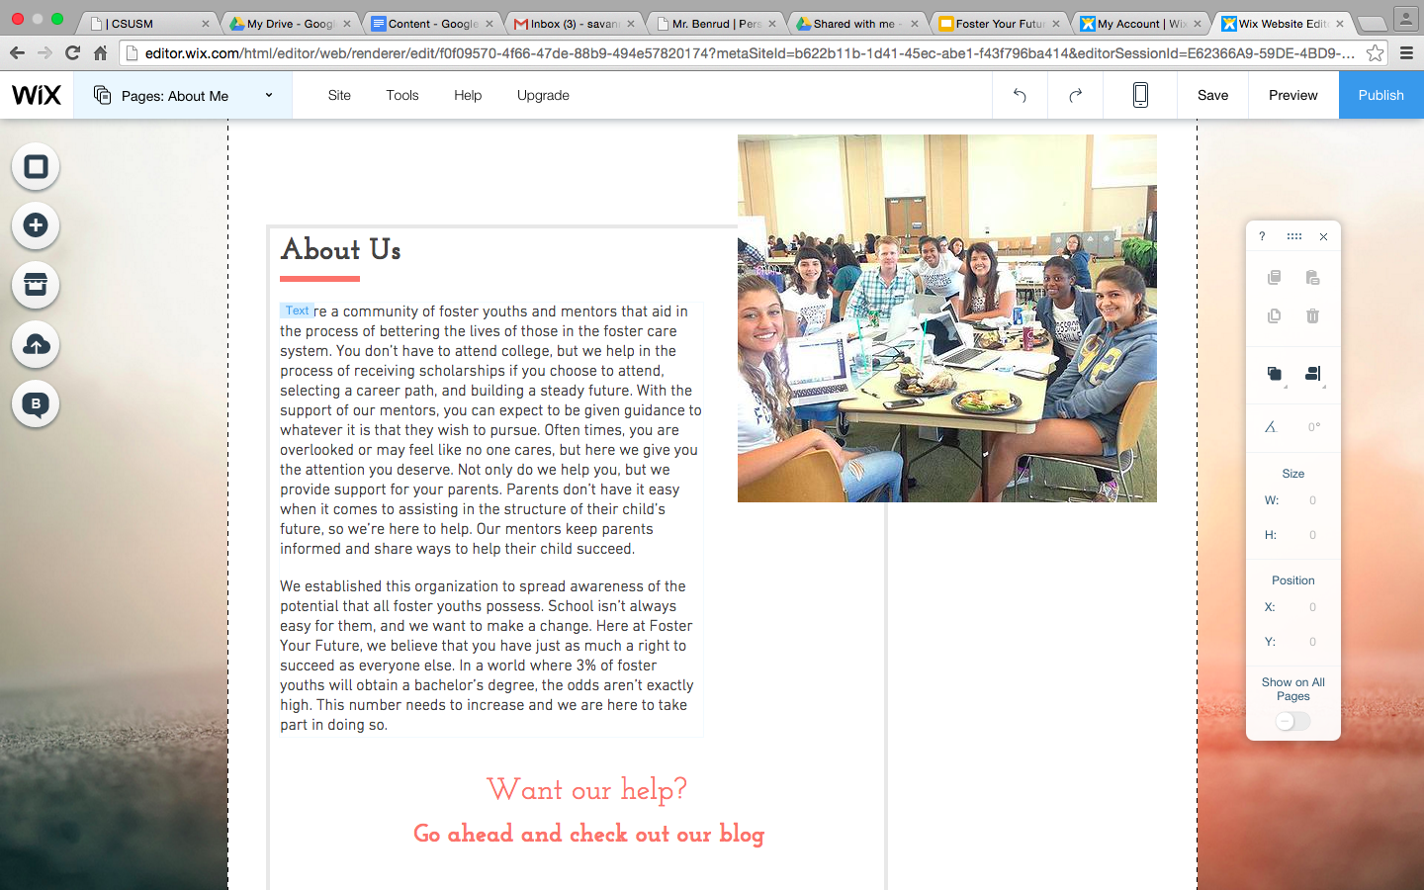1424x890 pixels.
Task: Switch to the Inbox (3) Gmail tab
Action: (x=574, y=23)
